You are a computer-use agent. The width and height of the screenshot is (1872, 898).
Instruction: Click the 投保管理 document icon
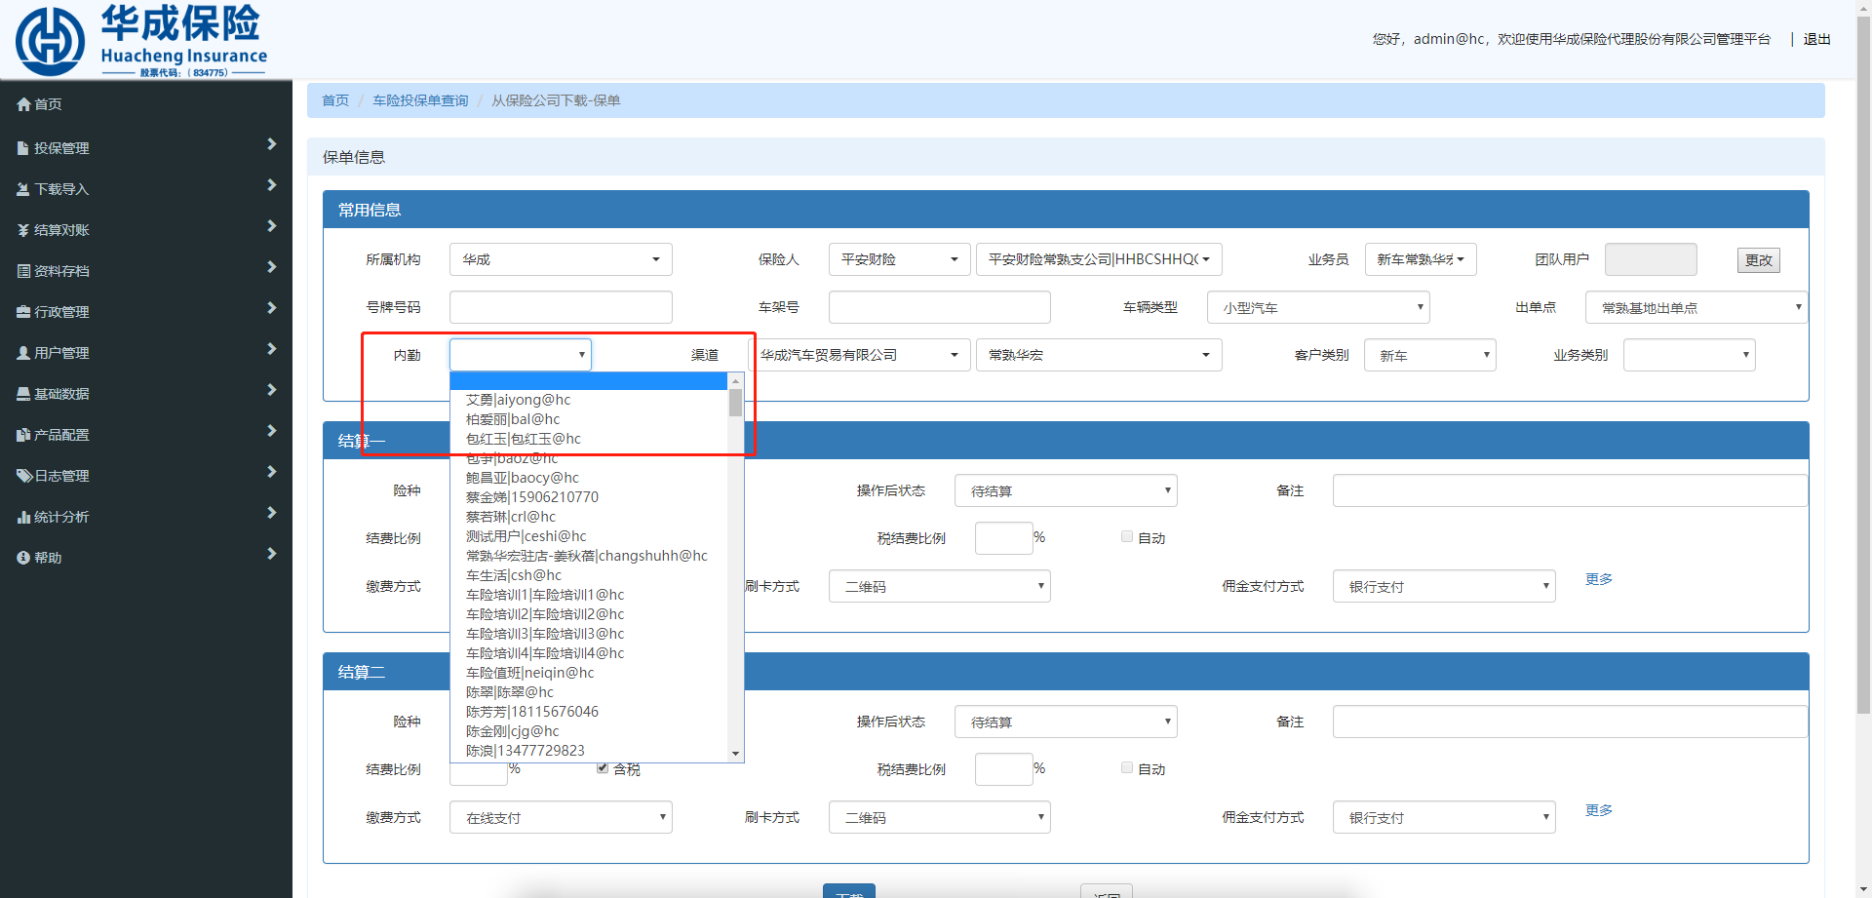(23, 148)
